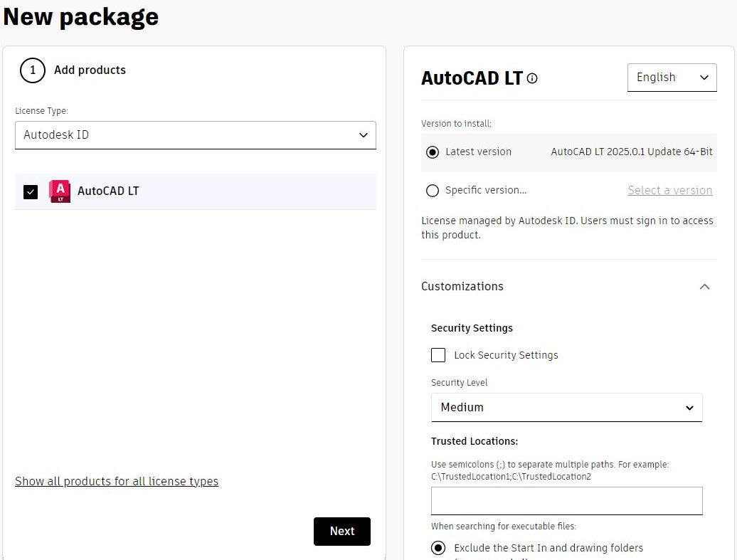Click the Customizations section header

pyautogui.click(x=462, y=287)
